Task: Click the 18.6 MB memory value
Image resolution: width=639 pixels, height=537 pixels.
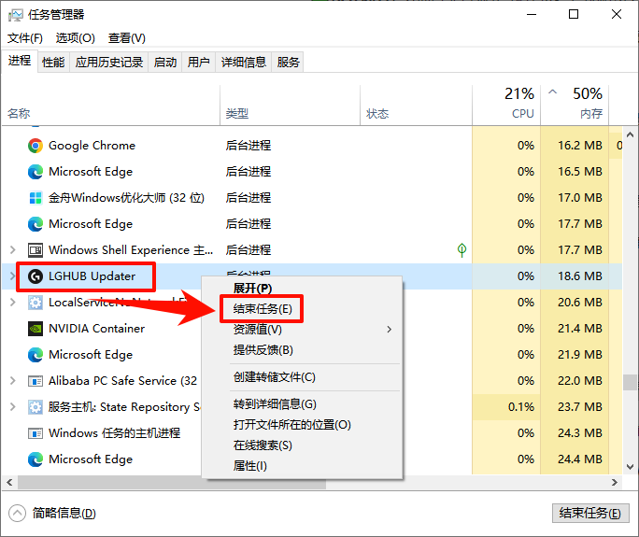Action: coord(580,276)
